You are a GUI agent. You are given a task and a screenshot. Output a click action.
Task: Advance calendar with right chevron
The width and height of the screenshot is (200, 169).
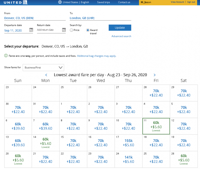coord(155,75)
